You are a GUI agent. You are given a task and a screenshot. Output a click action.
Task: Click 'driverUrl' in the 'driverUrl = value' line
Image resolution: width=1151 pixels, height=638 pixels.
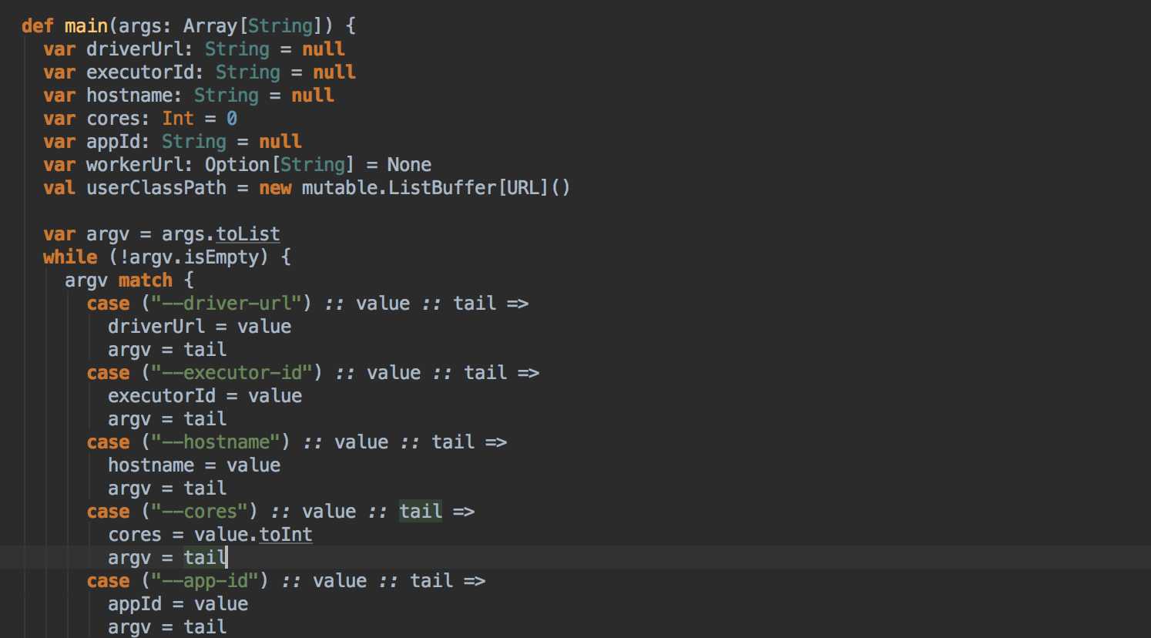coord(156,327)
